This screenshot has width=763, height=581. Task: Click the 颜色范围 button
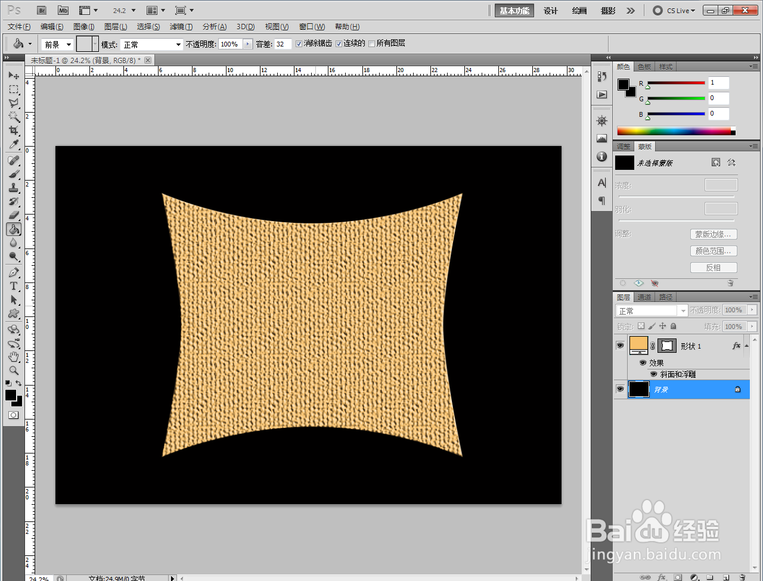pos(714,251)
